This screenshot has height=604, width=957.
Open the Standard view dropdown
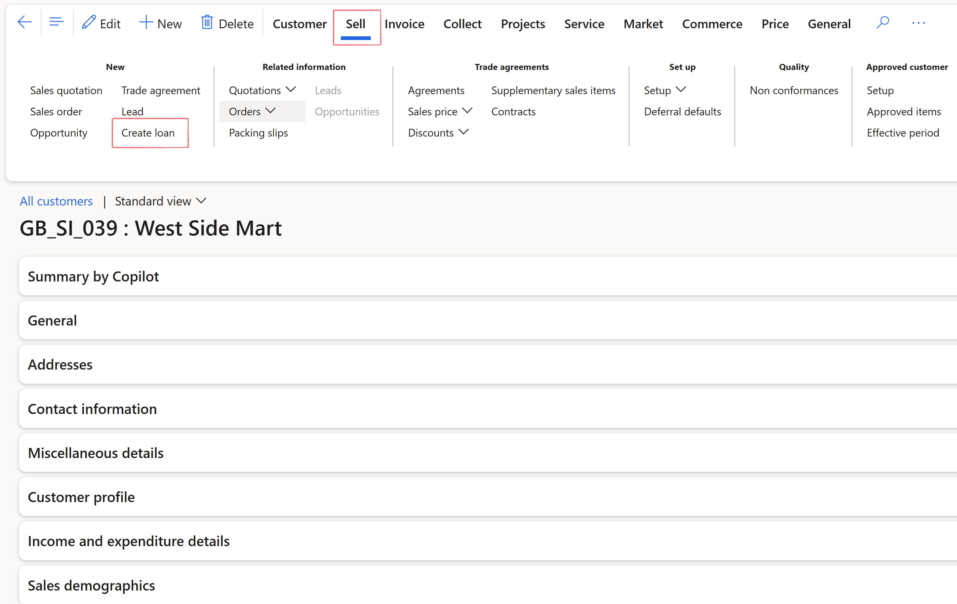161,201
